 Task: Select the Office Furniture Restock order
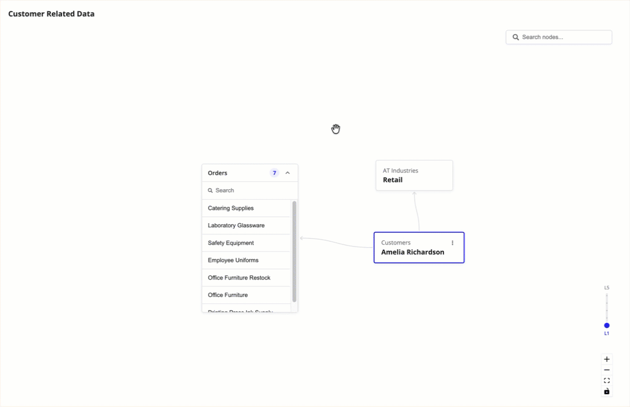click(x=246, y=277)
